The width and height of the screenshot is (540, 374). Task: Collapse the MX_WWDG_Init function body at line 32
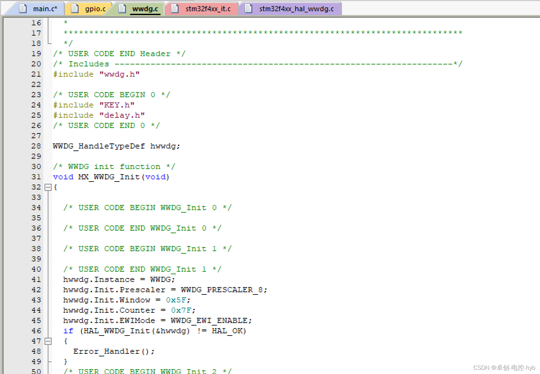[x=48, y=187]
